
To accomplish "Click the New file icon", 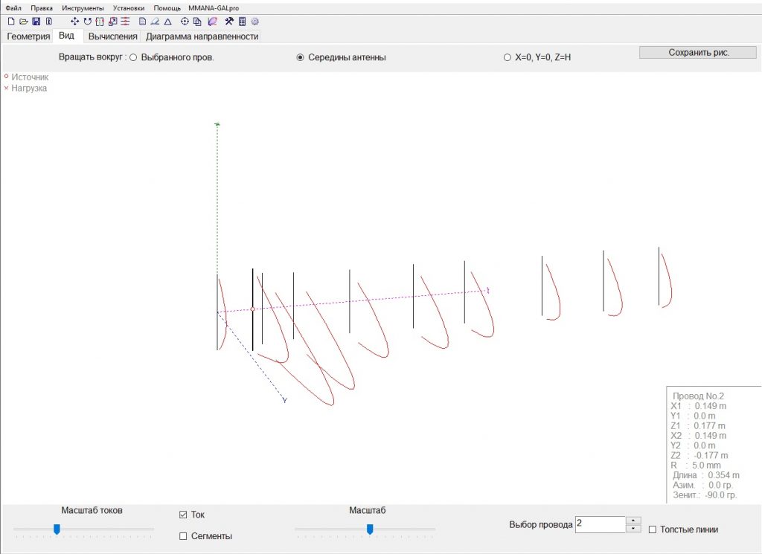I will click(11, 22).
